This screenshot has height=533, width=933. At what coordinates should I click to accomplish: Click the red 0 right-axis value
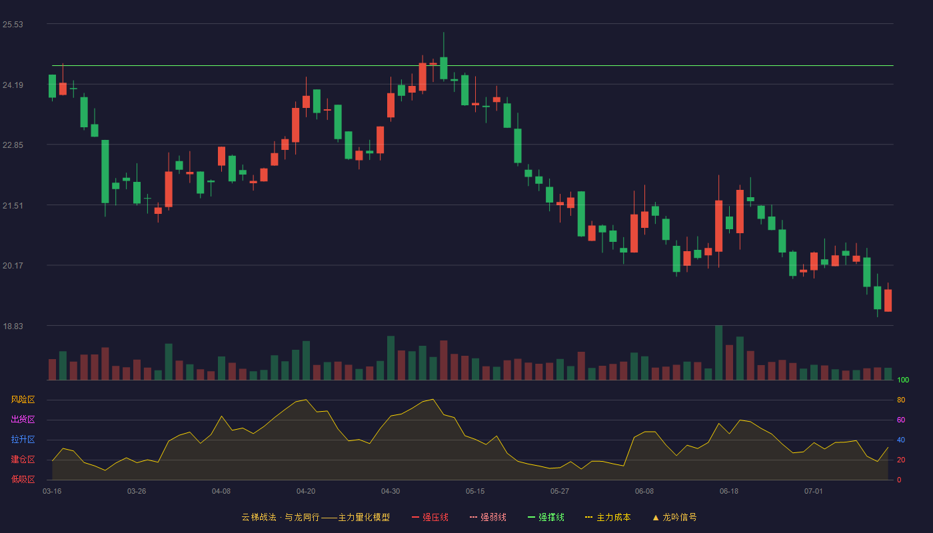899,480
